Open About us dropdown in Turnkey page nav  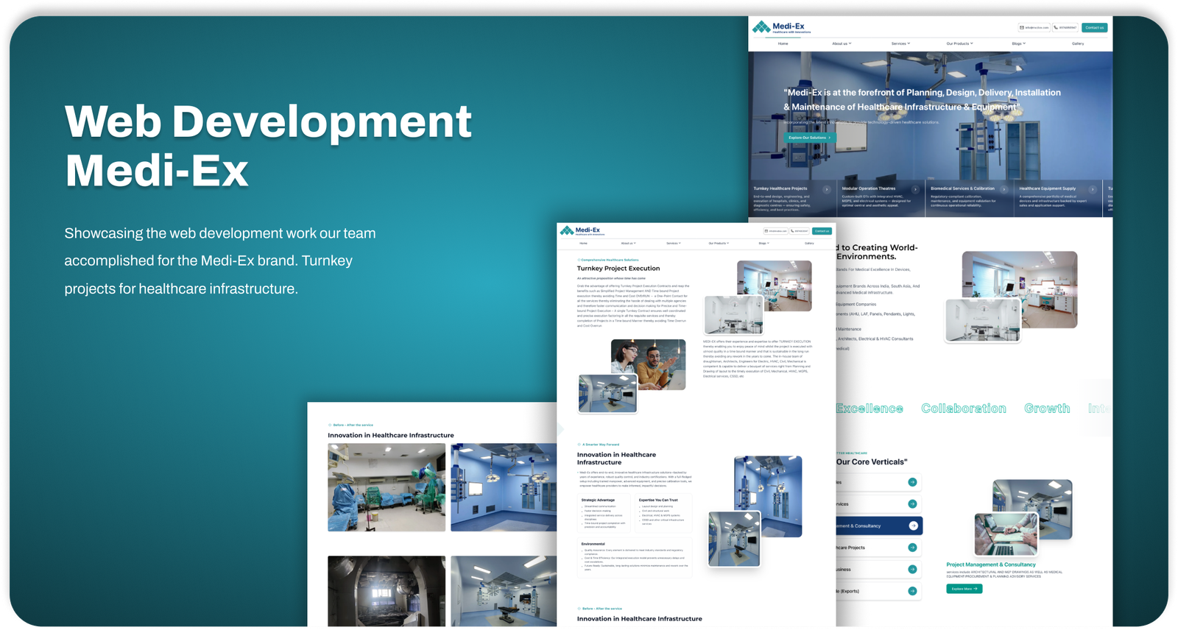coord(628,243)
